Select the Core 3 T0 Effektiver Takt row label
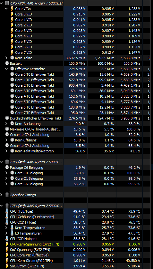 35,91
